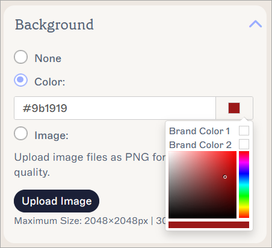
Task: Click the #9b1919 hex color field
Action: (115, 108)
